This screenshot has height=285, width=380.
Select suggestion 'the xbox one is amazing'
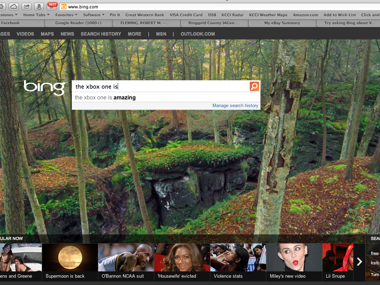coord(166,97)
